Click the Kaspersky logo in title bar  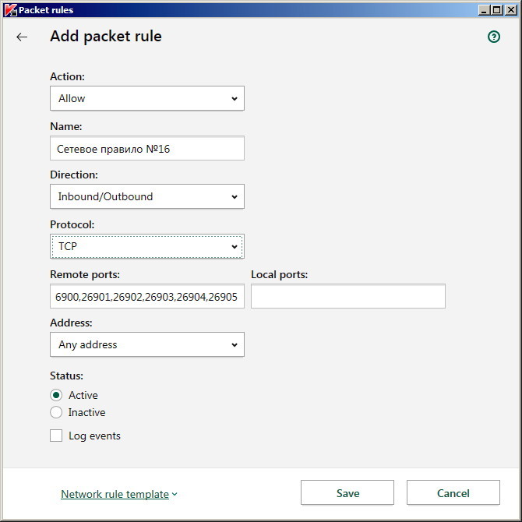(x=10, y=10)
